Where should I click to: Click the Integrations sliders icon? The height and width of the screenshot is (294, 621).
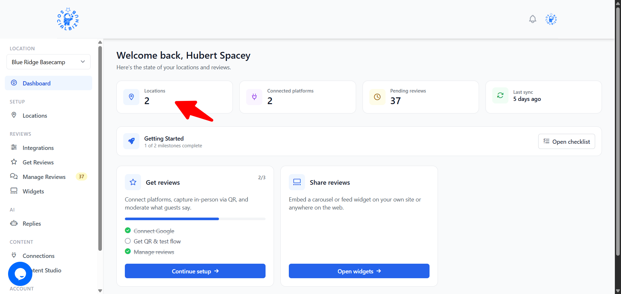pos(14,147)
